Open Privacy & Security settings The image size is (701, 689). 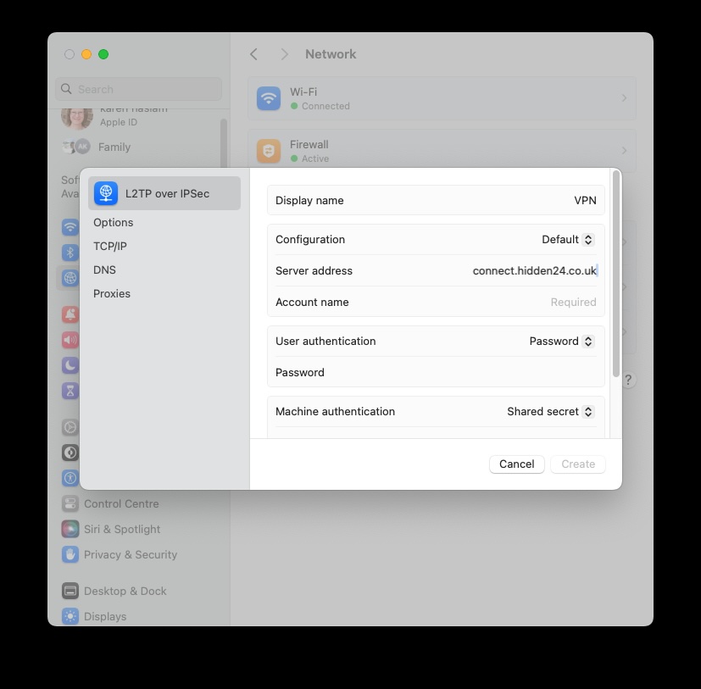point(131,554)
